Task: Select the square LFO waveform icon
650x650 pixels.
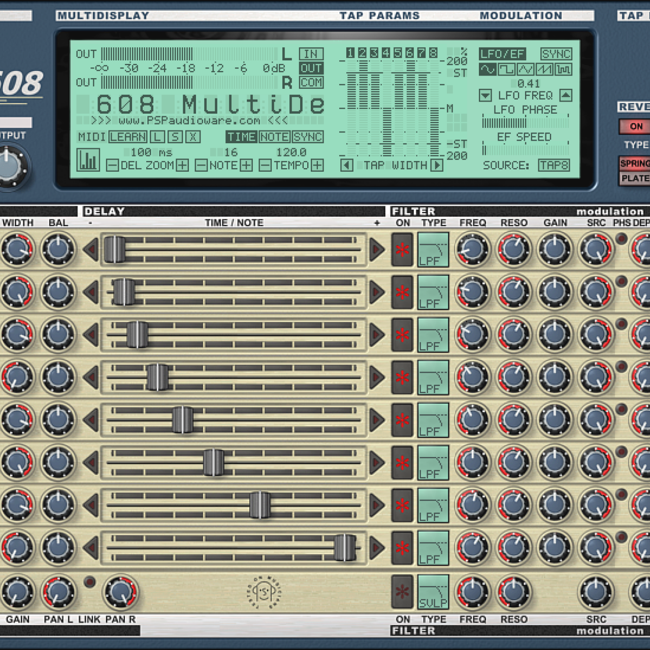Action: pyautogui.click(x=506, y=69)
